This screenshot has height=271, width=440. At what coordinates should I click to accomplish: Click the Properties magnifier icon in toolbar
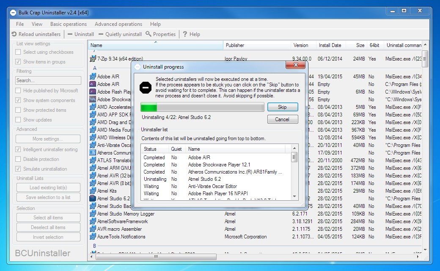[x=148, y=34]
